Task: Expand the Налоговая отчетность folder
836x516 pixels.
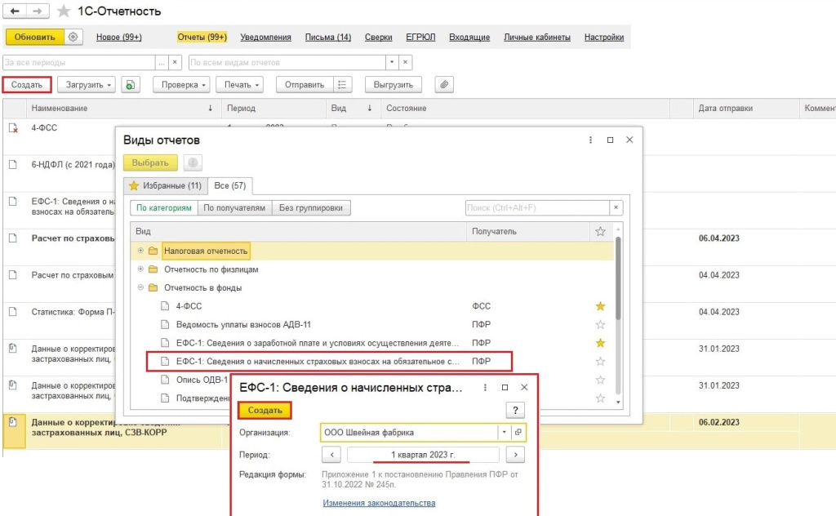Action: click(140, 251)
